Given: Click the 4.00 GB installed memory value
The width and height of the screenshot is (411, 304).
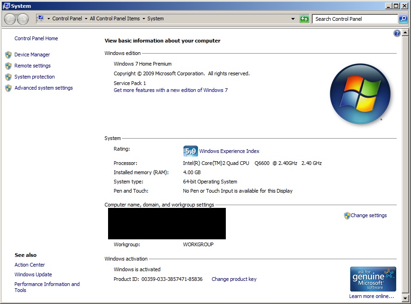Looking at the screenshot, I should tap(192, 172).
